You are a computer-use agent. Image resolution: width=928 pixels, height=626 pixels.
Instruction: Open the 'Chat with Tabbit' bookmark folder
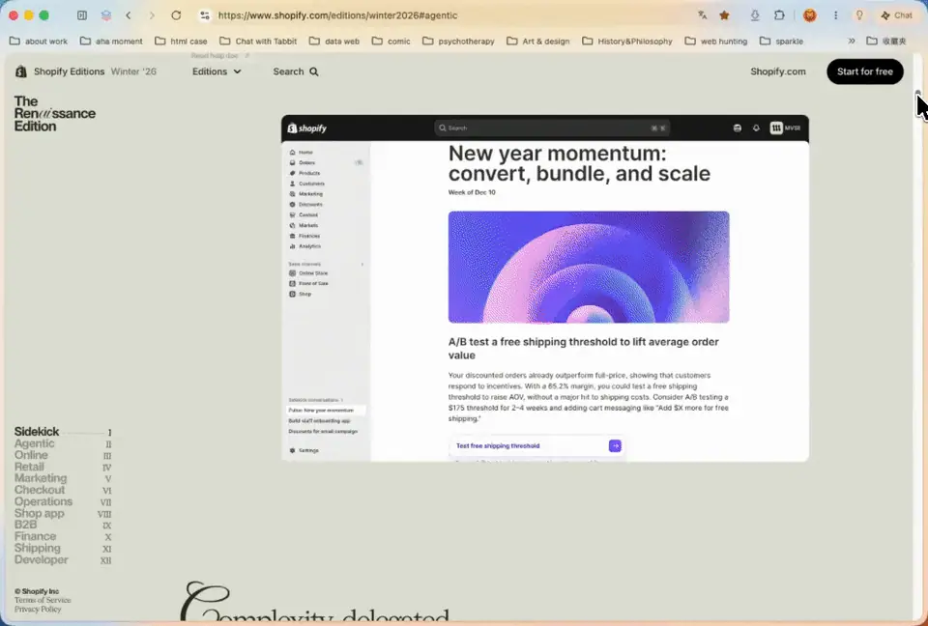pos(258,41)
